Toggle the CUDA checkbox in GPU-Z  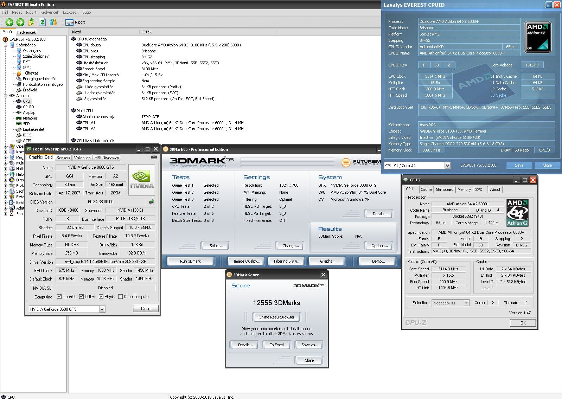(81, 297)
